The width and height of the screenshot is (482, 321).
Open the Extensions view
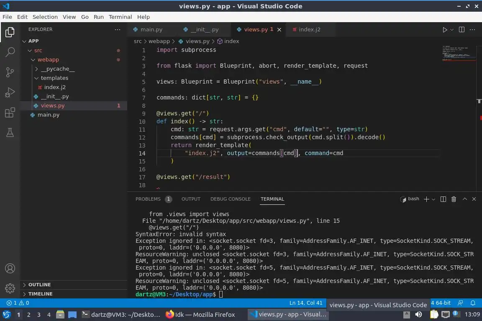10,112
